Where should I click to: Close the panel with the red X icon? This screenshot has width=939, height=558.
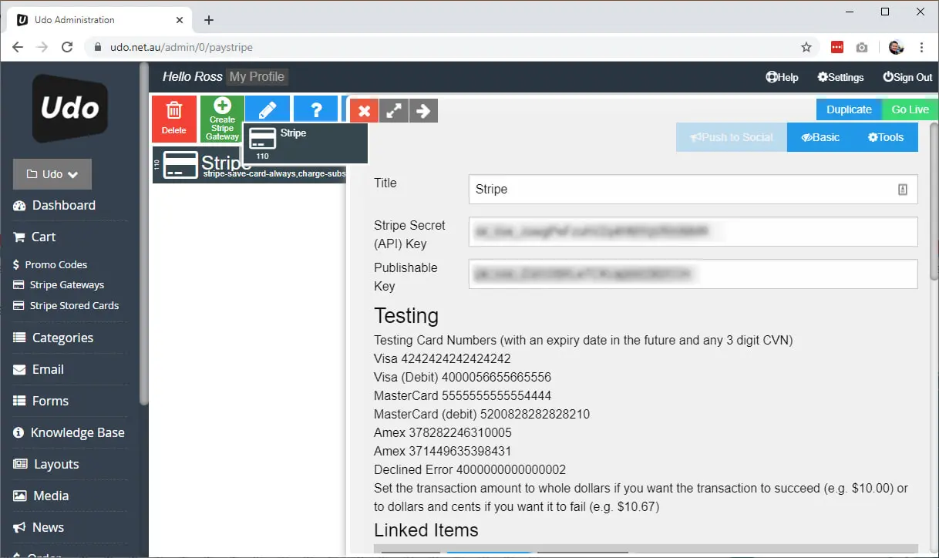click(363, 110)
